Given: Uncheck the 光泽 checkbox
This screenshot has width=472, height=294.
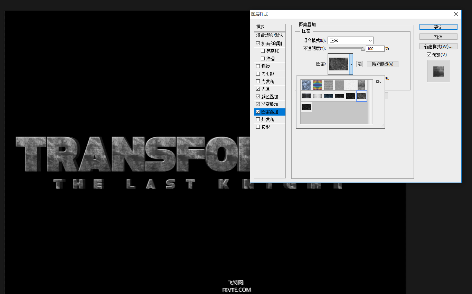Looking at the screenshot, I should [258, 89].
